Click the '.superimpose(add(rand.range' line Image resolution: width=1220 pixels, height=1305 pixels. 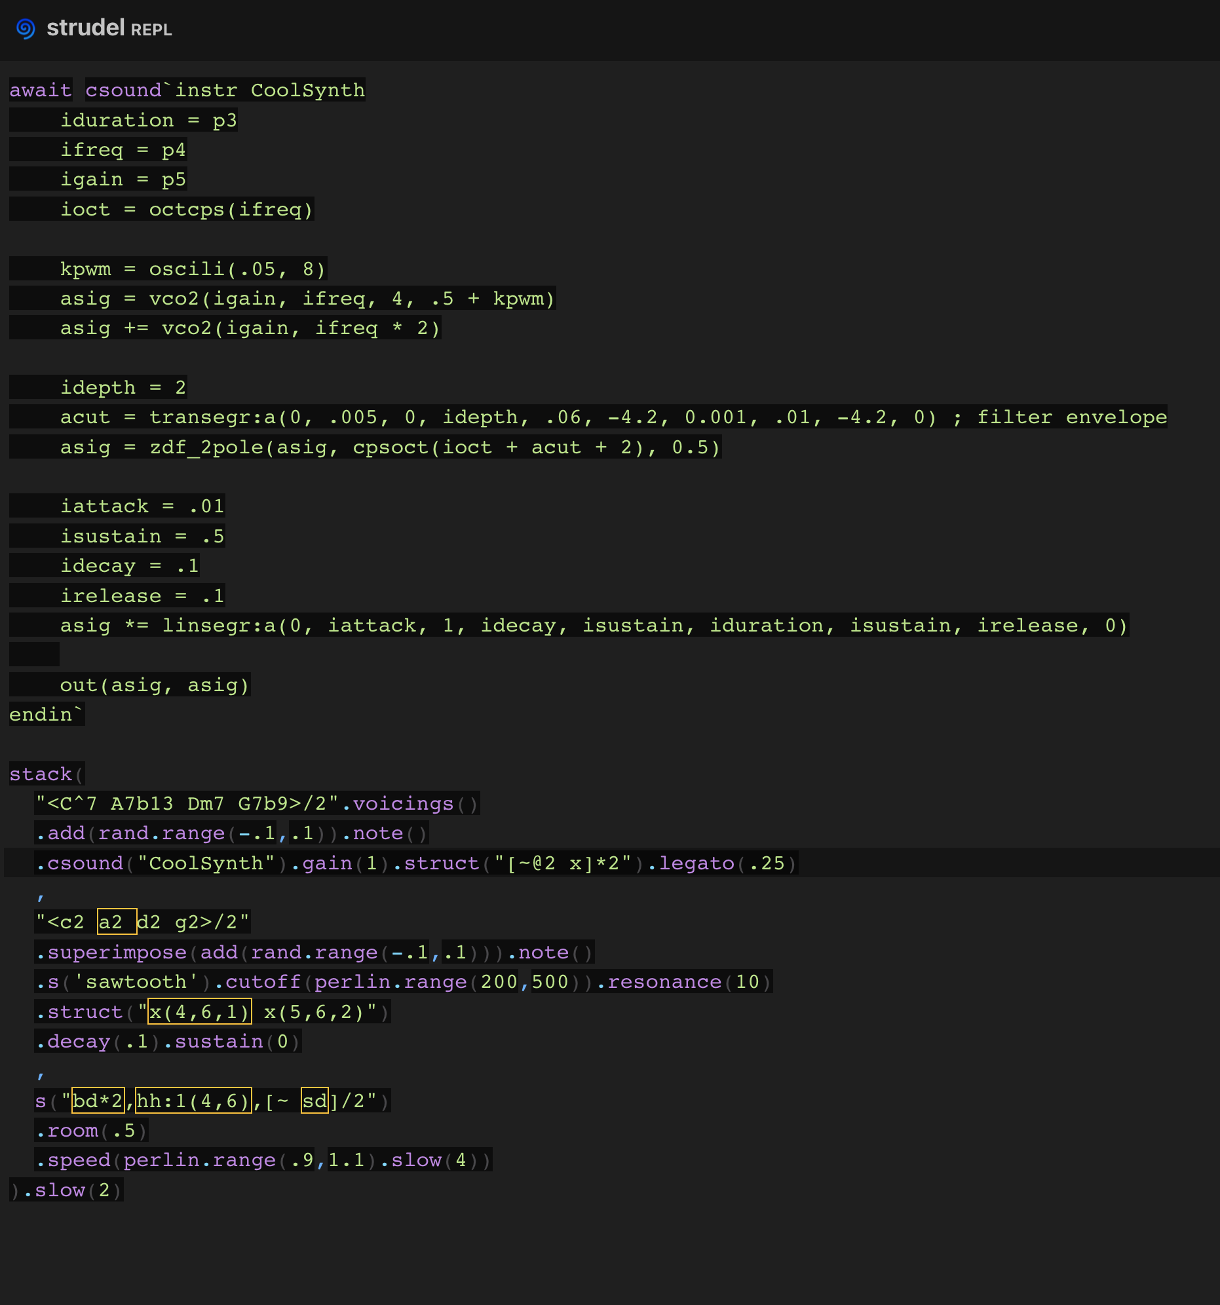[x=315, y=952]
